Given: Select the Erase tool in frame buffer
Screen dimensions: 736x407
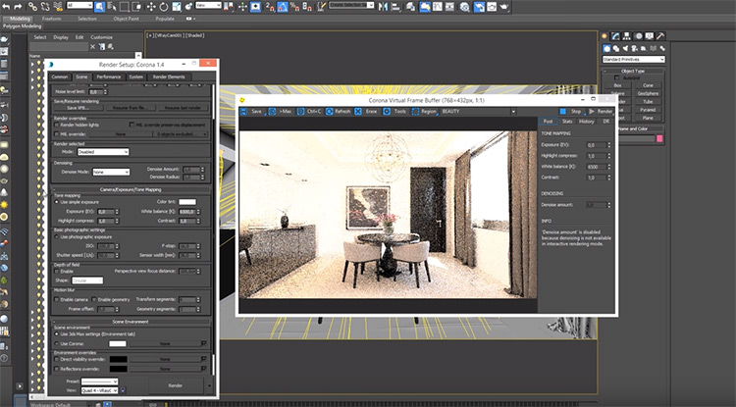Looking at the screenshot, I should click(x=369, y=112).
